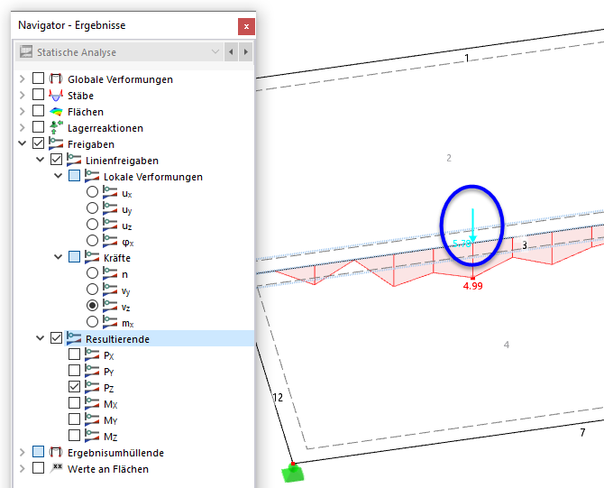Collapse the Linienfreigaben node

point(40,160)
